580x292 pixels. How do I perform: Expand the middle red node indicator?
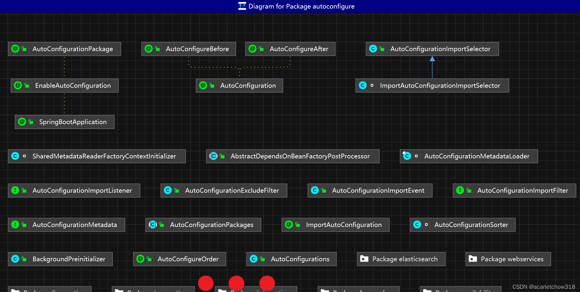tap(236, 283)
